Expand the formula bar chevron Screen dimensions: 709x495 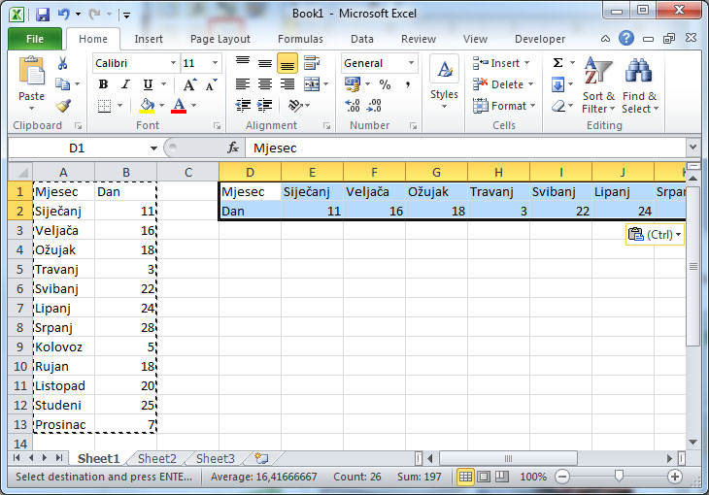point(692,148)
